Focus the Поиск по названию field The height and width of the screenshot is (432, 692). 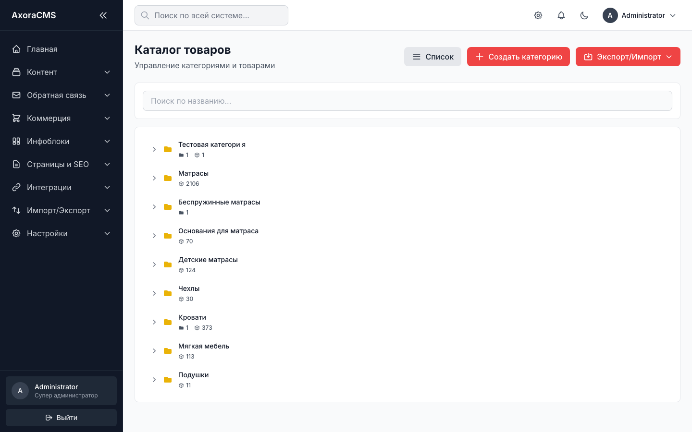[x=408, y=101]
